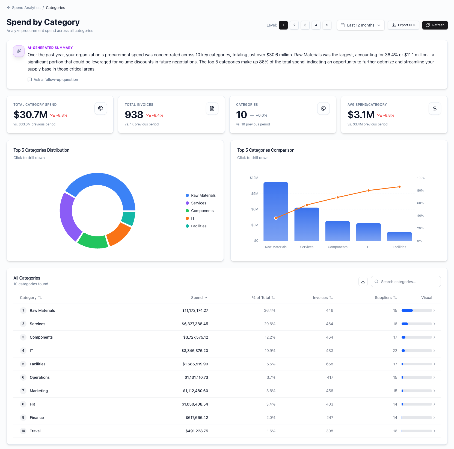Click the tag icon on Total Category Spend card

point(100,108)
